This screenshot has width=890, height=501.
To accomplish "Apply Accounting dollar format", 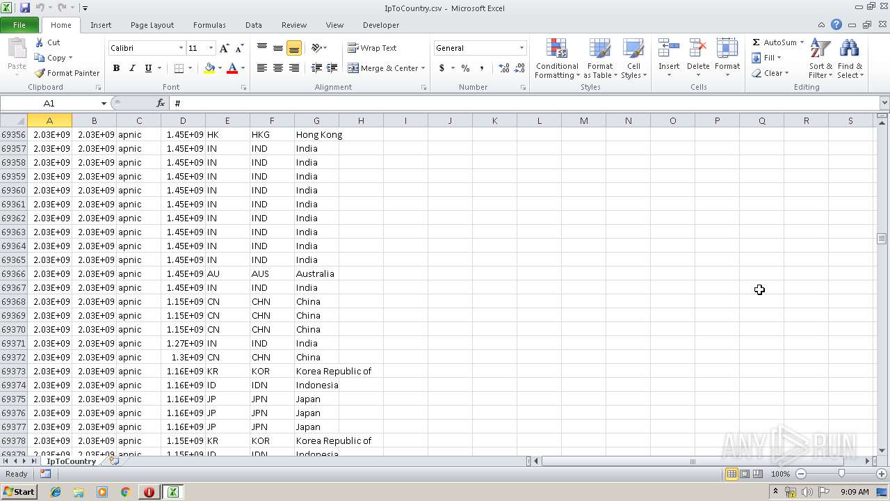I will [x=442, y=68].
